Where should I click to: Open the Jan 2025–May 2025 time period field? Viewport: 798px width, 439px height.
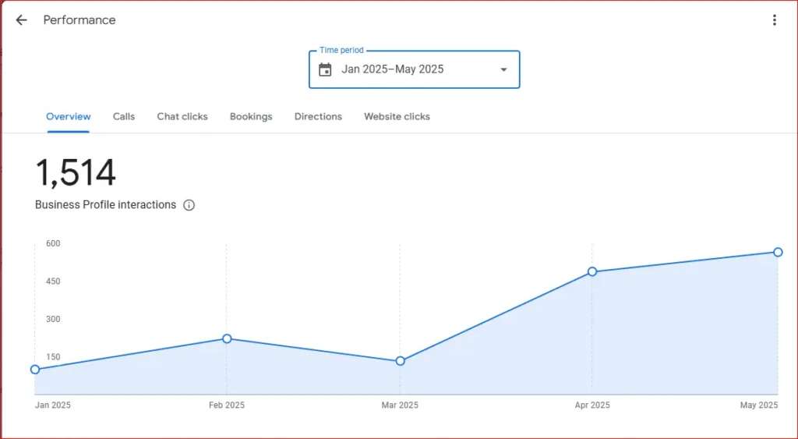click(415, 69)
